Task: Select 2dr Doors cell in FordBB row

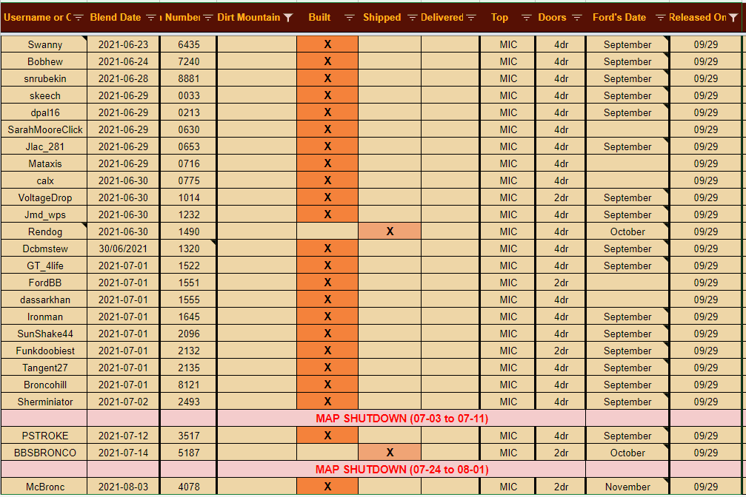Action: 561,283
